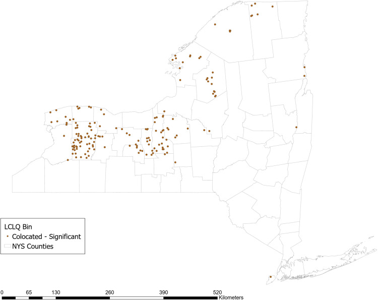This screenshot has width=378, height=300.
Task: Select the lone point marker on Staten Island
Action: coord(271,277)
